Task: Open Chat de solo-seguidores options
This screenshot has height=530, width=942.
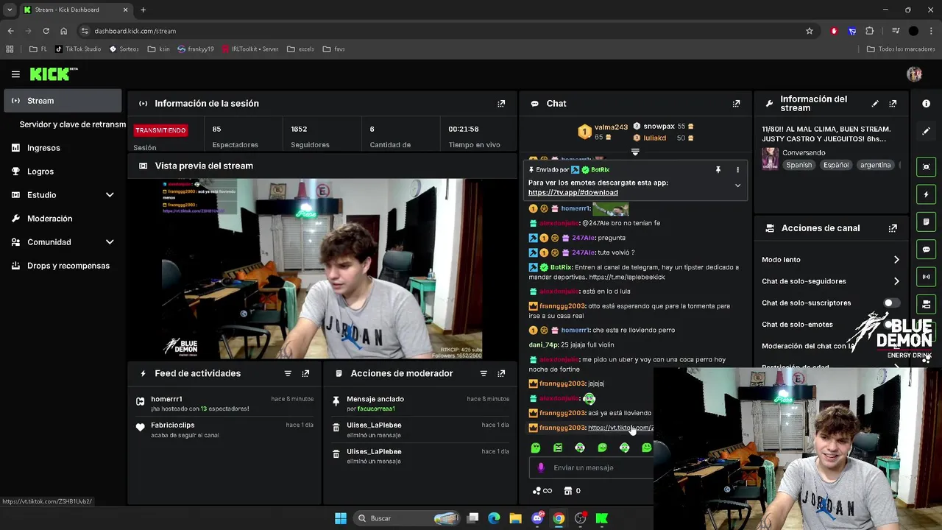Action: pyautogui.click(x=831, y=281)
